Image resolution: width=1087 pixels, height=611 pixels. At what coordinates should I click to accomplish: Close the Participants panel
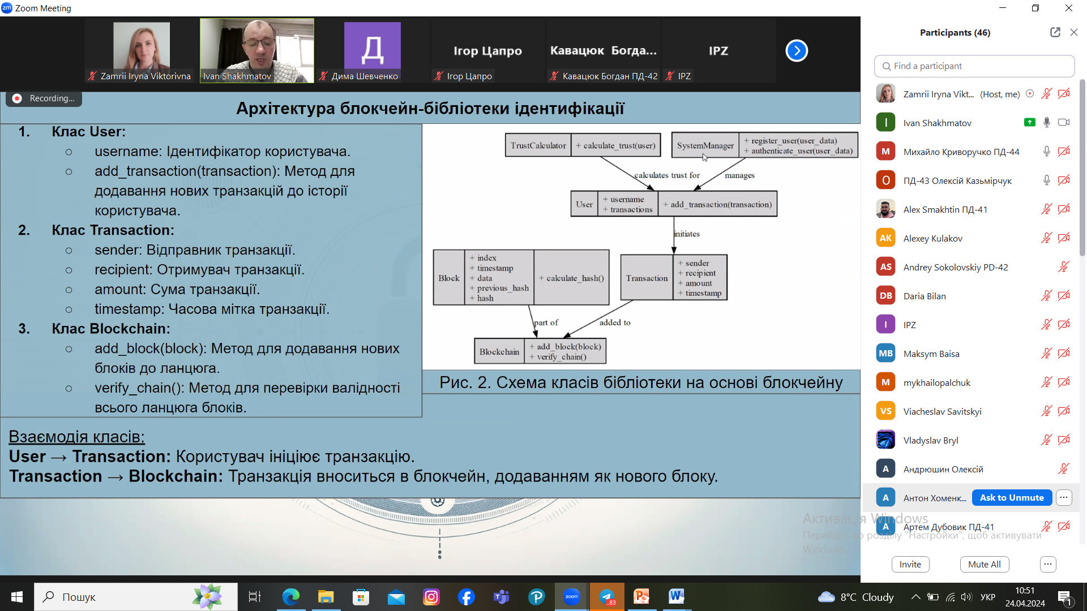pos(1073,32)
